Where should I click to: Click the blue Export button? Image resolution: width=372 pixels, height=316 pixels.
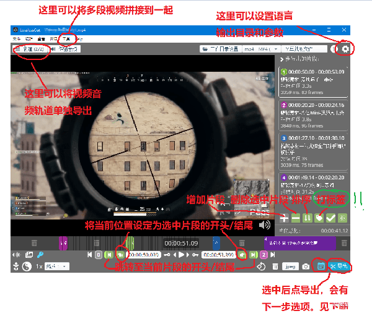click(x=340, y=267)
